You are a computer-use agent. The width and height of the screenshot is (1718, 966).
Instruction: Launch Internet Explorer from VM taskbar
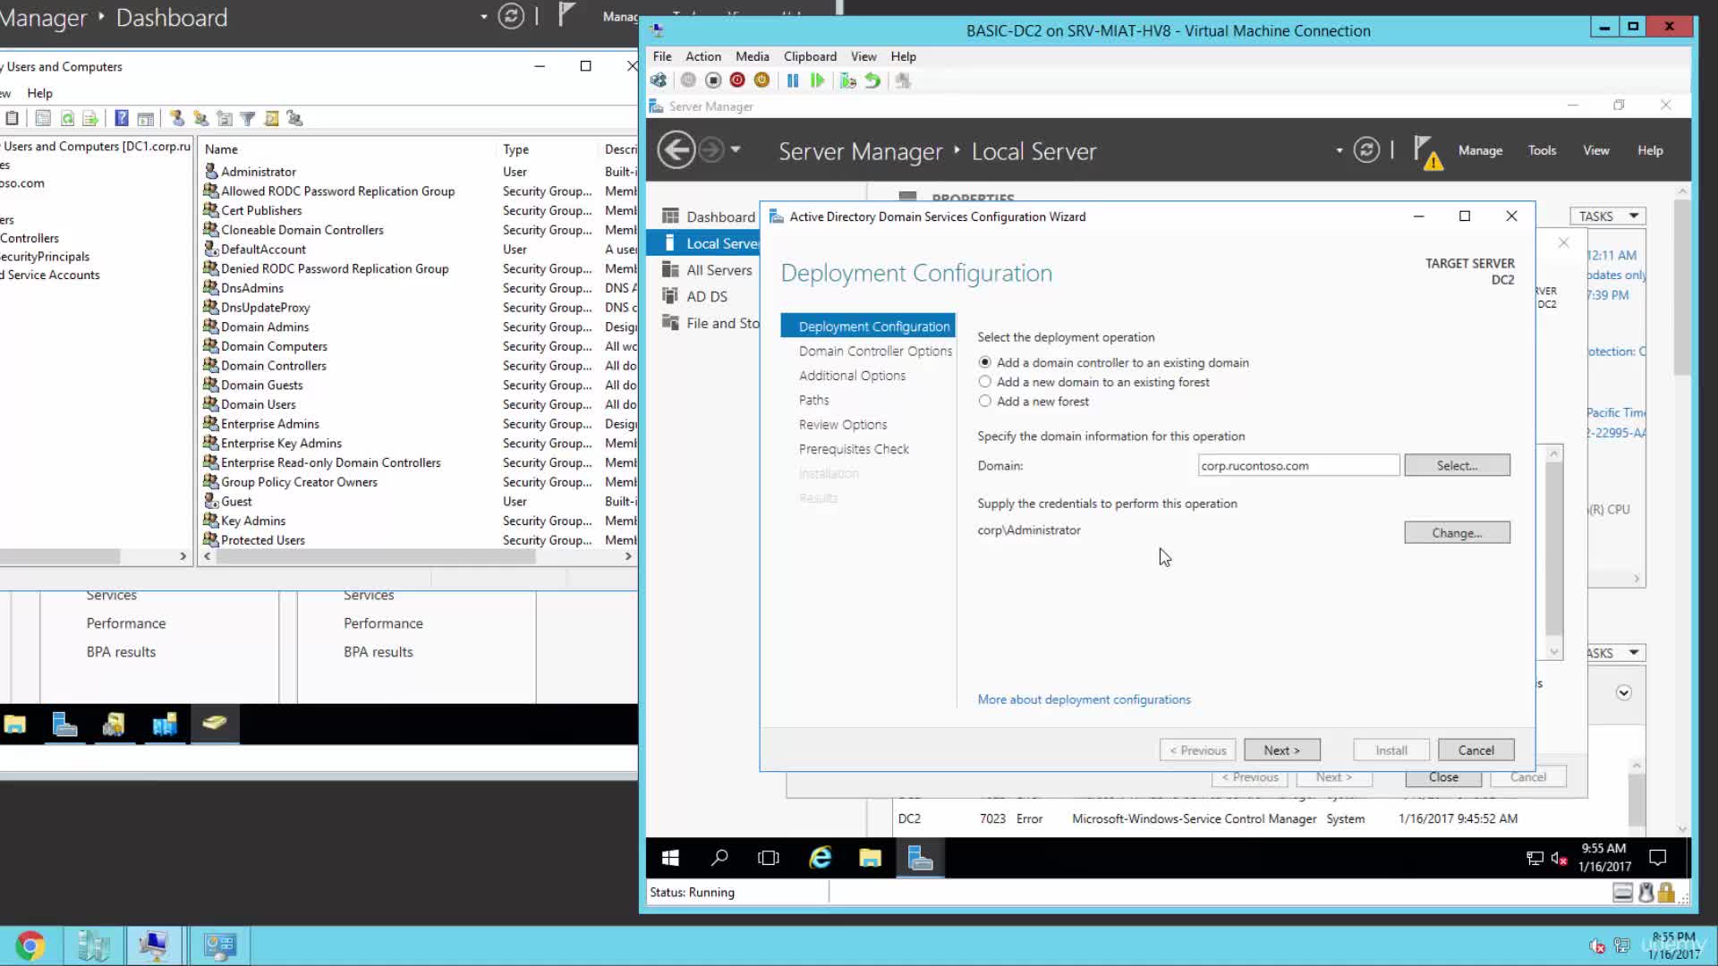[x=821, y=858]
